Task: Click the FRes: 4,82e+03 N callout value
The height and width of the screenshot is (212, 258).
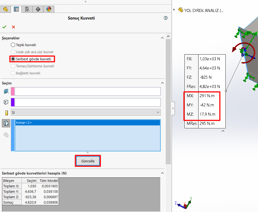Action: coord(210,87)
